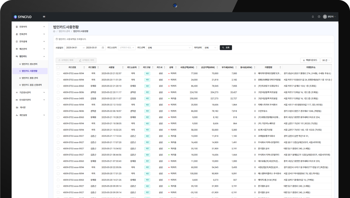Image resolution: width=350 pixels, height=198 pixels.
Task: Click the hamburger menu icon in header
Action: [x=44, y=17]
